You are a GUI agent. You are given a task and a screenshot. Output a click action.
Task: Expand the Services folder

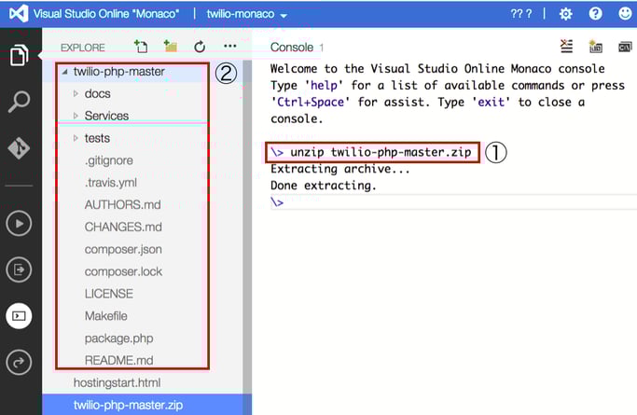[76, 117]
